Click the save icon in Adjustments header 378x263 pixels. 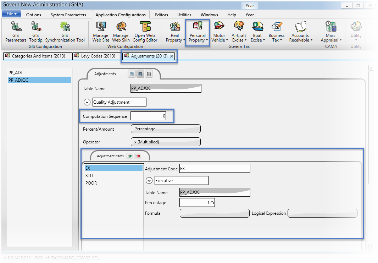(x=140, y=74)
